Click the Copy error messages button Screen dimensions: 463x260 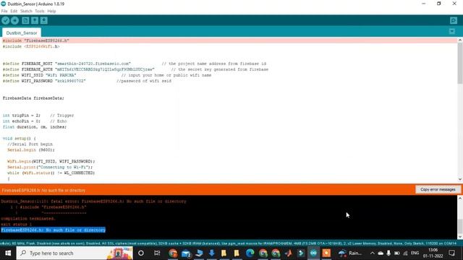pyautogui.click(x=438, y=189)
